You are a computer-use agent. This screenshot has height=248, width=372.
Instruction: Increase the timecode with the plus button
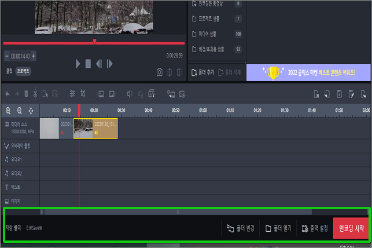pos(34,56)
